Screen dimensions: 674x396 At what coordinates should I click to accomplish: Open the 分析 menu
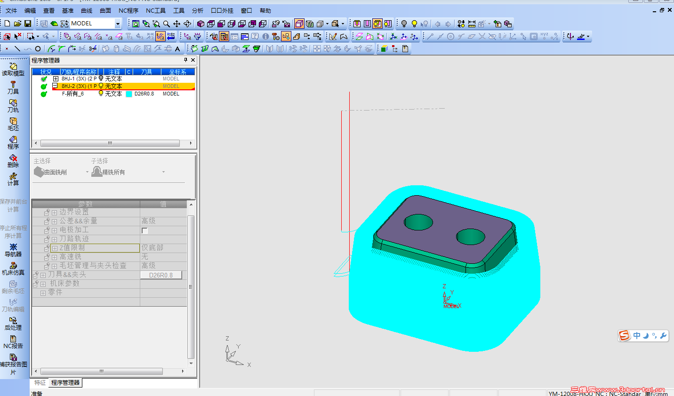coord(198,10)
